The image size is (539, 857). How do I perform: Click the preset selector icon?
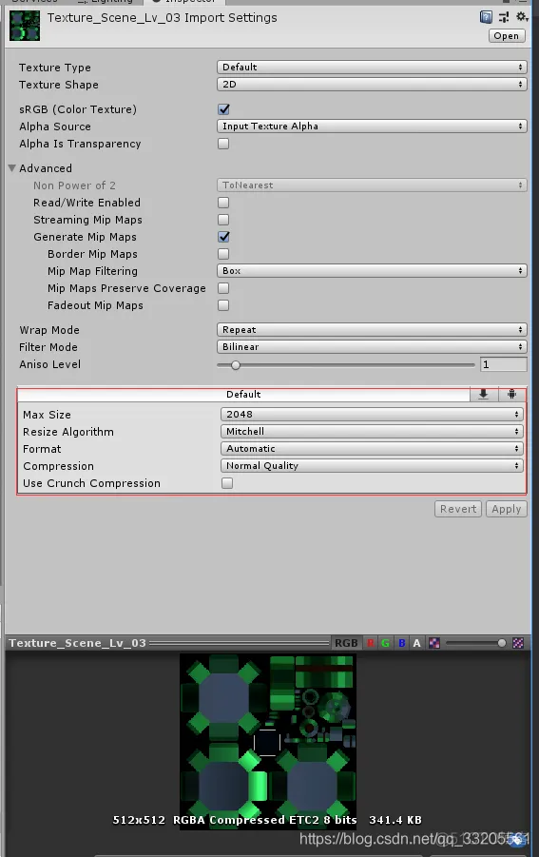click(504, 17)
